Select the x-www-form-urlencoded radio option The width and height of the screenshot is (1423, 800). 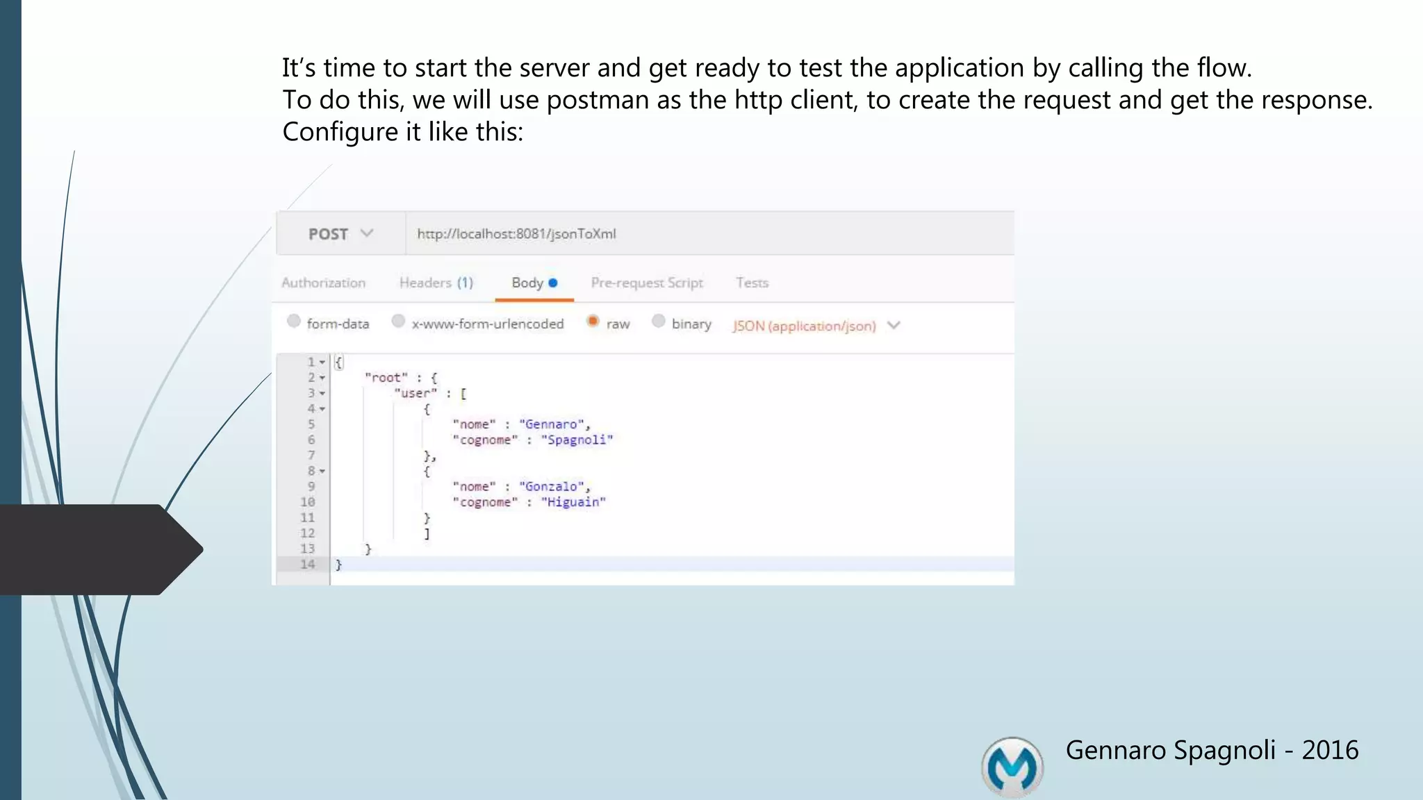[398, 321]
